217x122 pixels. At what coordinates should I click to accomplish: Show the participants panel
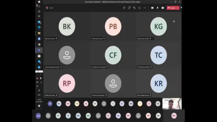124,8
